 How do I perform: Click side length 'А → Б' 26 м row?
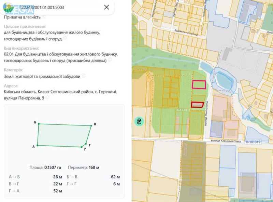pos(35,177)
